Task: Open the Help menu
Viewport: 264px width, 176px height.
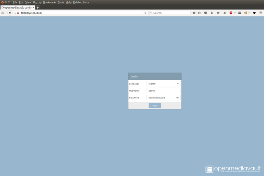Action: pos(68,2)
